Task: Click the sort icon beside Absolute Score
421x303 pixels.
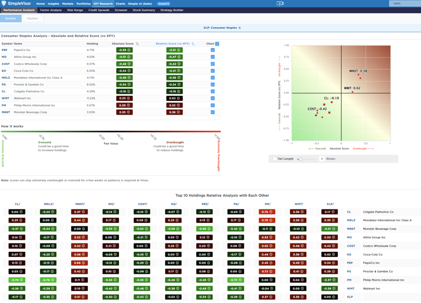Action: point(137,44)
